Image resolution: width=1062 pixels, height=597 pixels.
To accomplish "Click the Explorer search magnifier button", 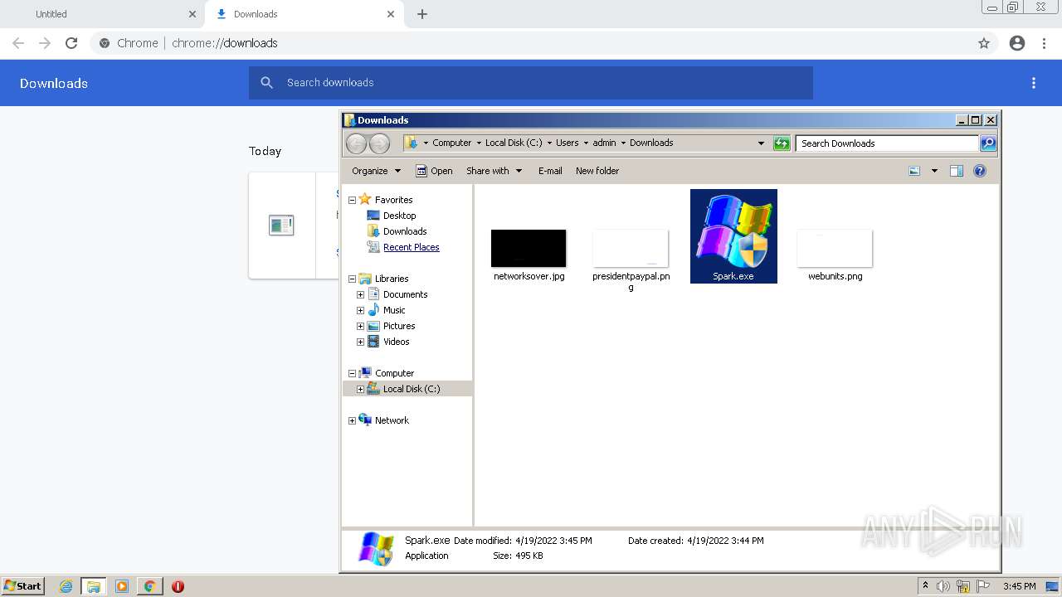I will 988,143.
